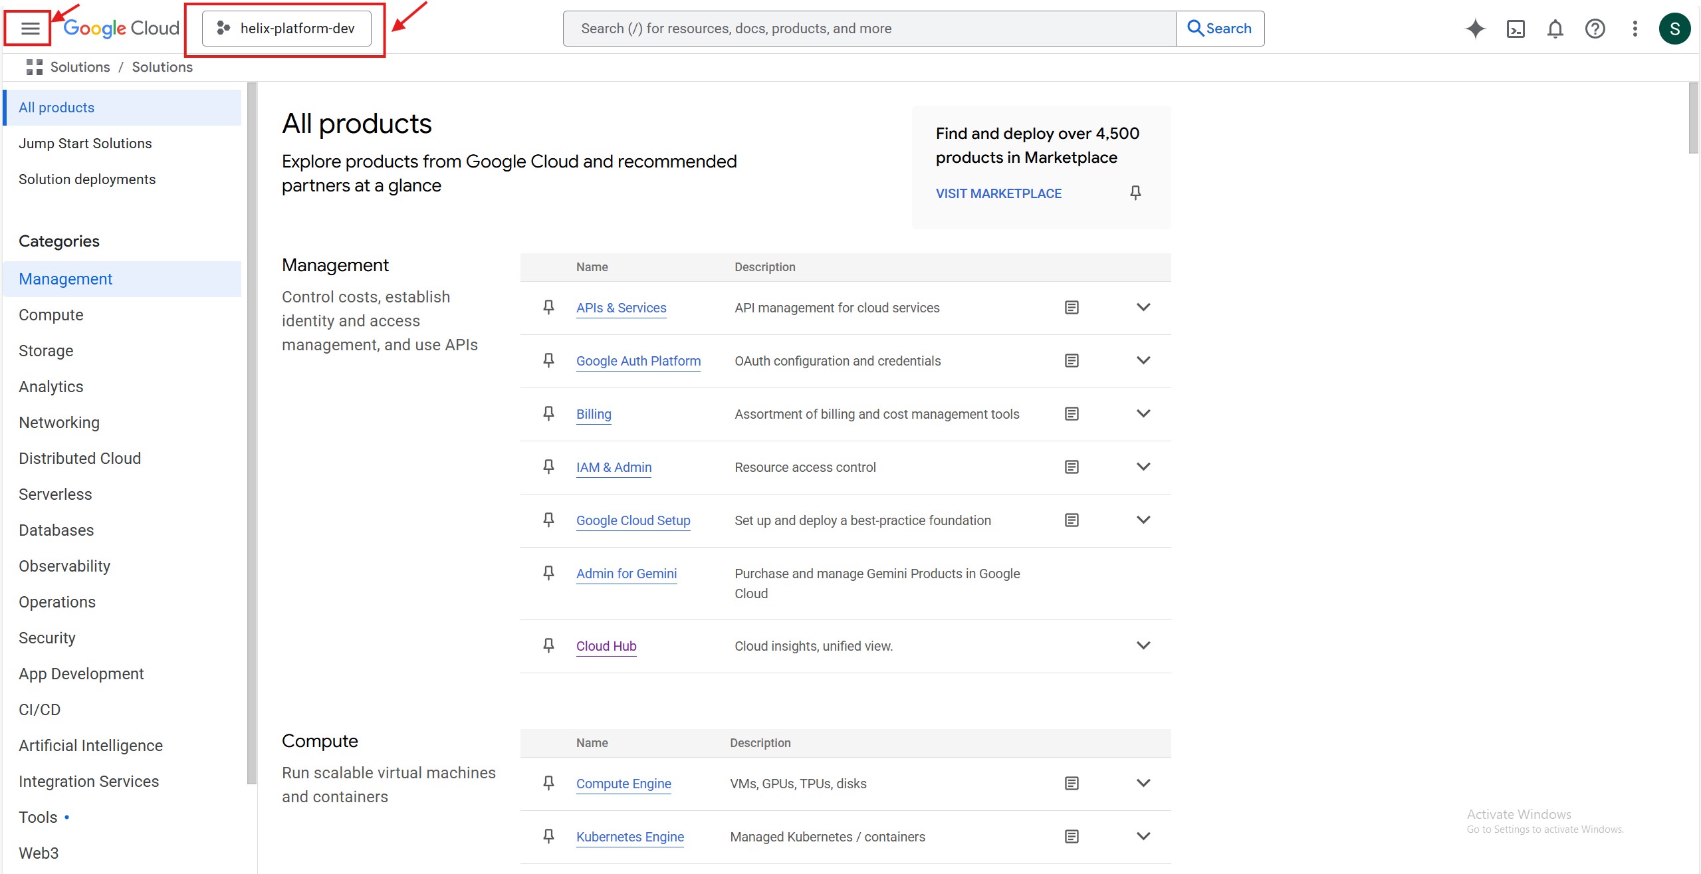Open helix-platform-dev project selector
The height and width of the screenshot is (874, 1701).
point(286,29)
